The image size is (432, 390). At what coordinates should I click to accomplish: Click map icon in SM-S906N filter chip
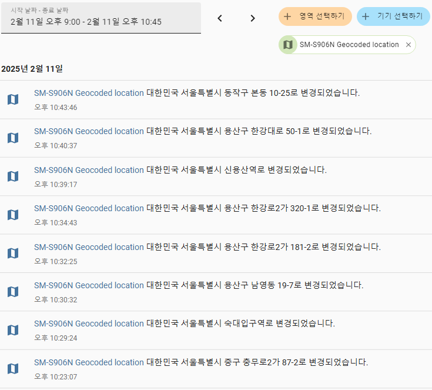(x=288, y=45)
